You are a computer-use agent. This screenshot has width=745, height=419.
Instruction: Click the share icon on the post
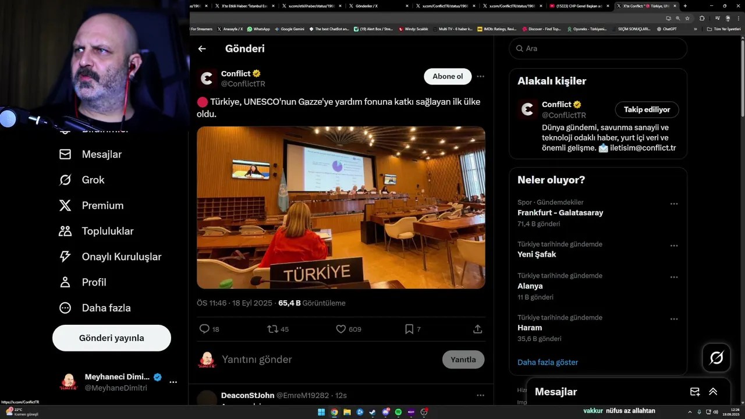478,329
